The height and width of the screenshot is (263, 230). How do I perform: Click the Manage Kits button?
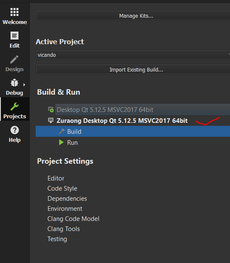(x=133, y=16)
